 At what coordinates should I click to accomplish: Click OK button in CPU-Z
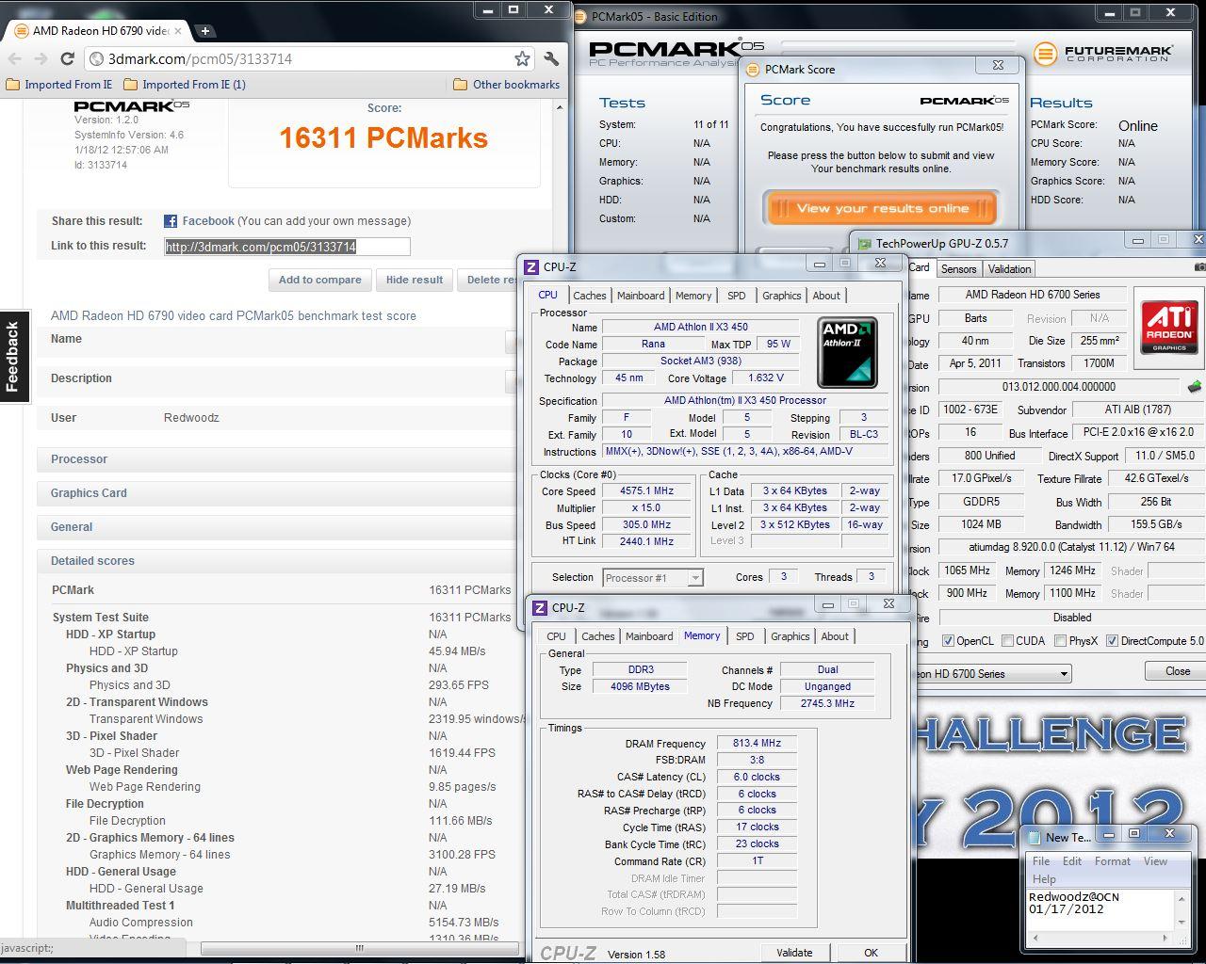871,953
